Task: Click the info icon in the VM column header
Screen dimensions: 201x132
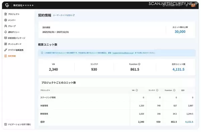Action: 137,90
